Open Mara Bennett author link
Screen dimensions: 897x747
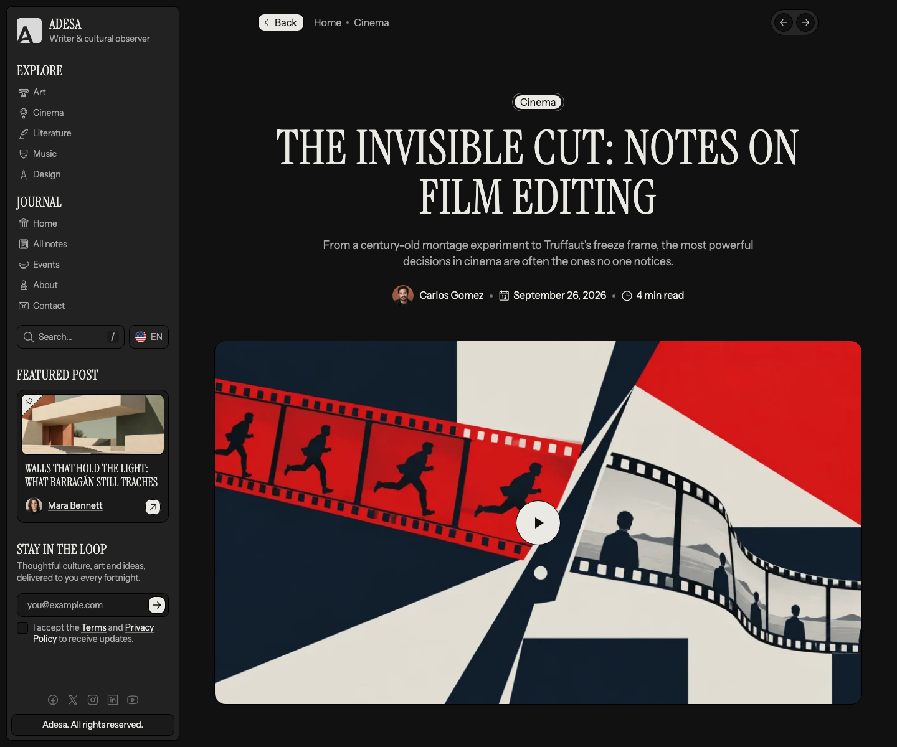(x=75, y=505)
